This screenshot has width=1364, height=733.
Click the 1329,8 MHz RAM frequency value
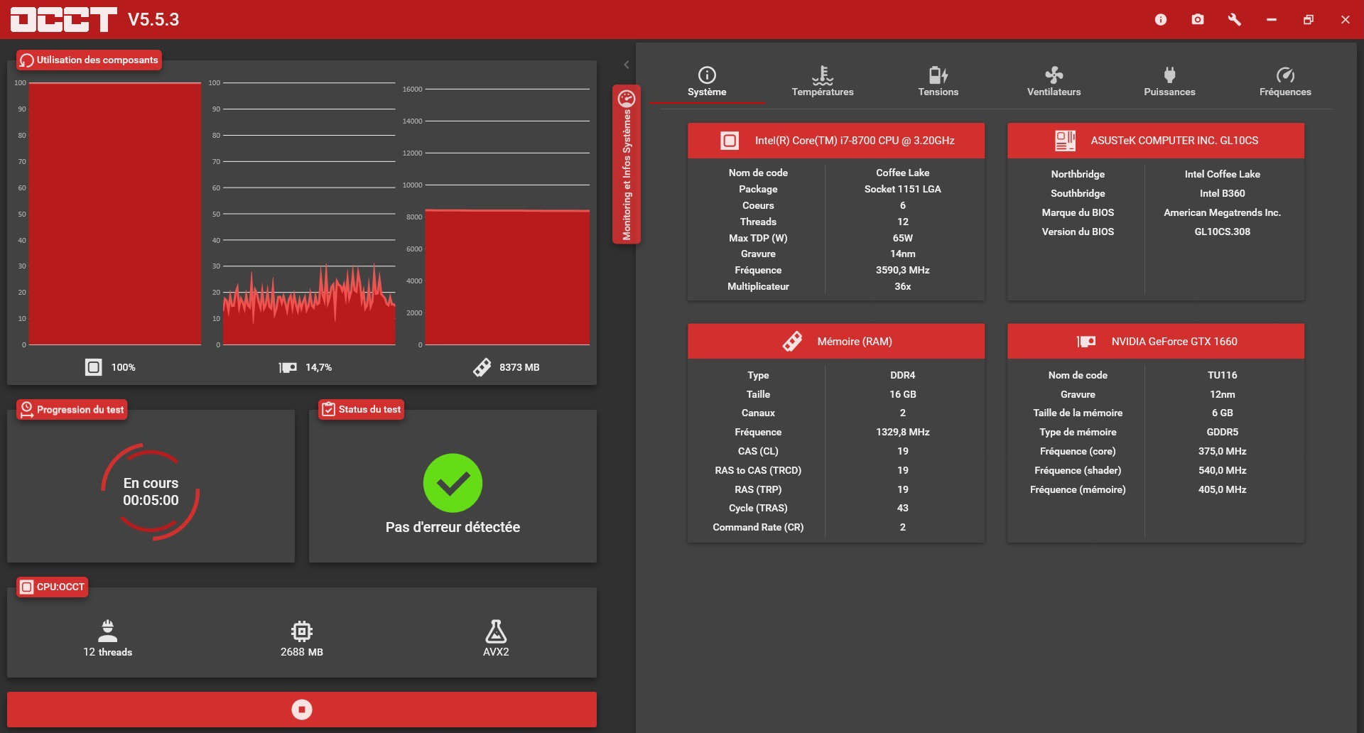[903, 432]
